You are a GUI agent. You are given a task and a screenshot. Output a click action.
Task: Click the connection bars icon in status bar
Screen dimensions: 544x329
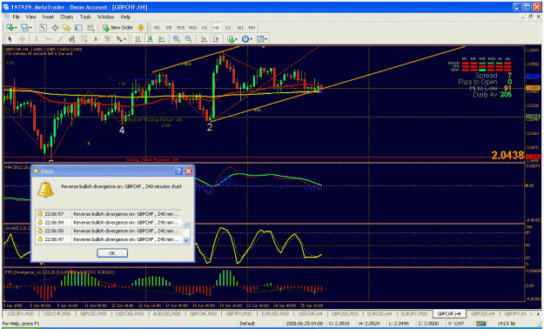point(480,324)
